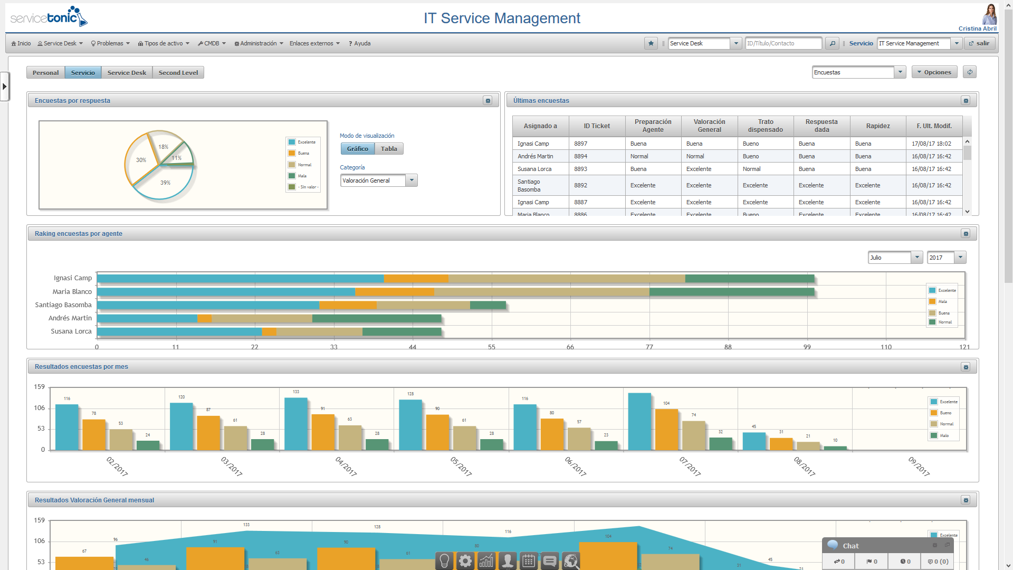This screenshot has width=1013, height=570.
Task: Open the chat bubble icon in bottom dock
Action: coord(550,560)
